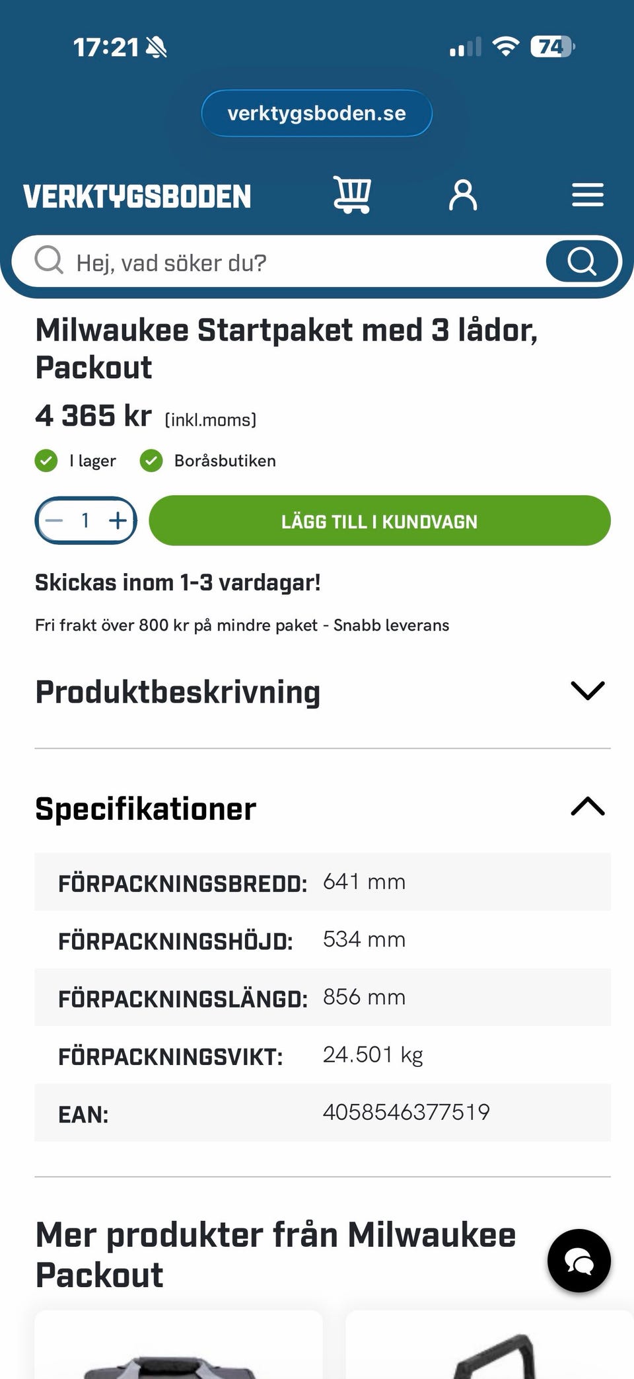Open the hamburger menu
This screenshot has height=1379, width=634.
pyautogui.click(x=587, y=195)
